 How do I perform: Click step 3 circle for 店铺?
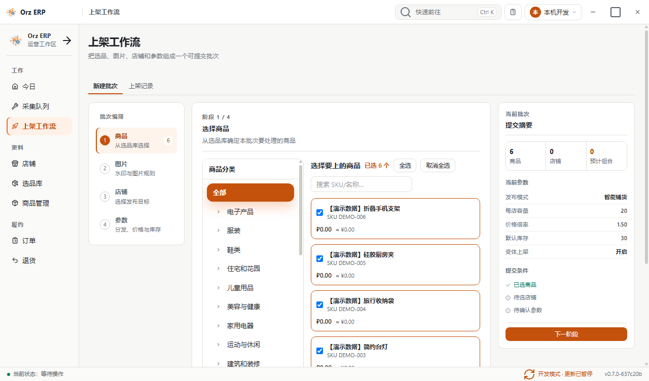[x=105, y=196]
